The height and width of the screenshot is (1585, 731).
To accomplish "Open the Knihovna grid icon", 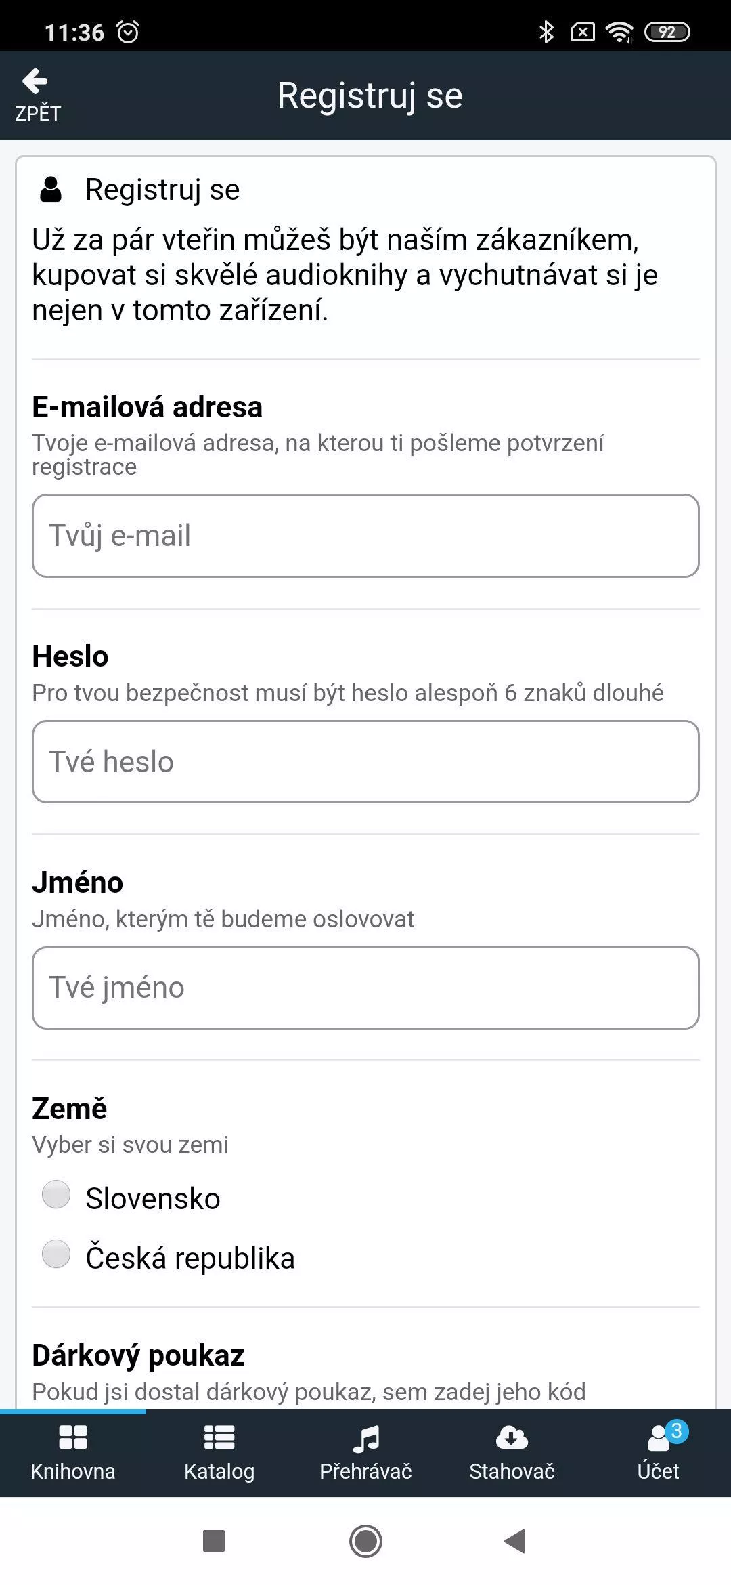I will tap(73, 1437).
